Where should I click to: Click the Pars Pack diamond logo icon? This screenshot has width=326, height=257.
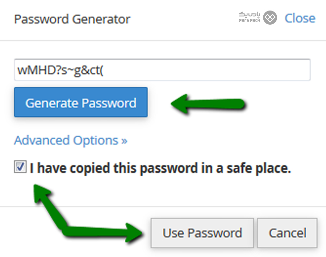point(270,18)
